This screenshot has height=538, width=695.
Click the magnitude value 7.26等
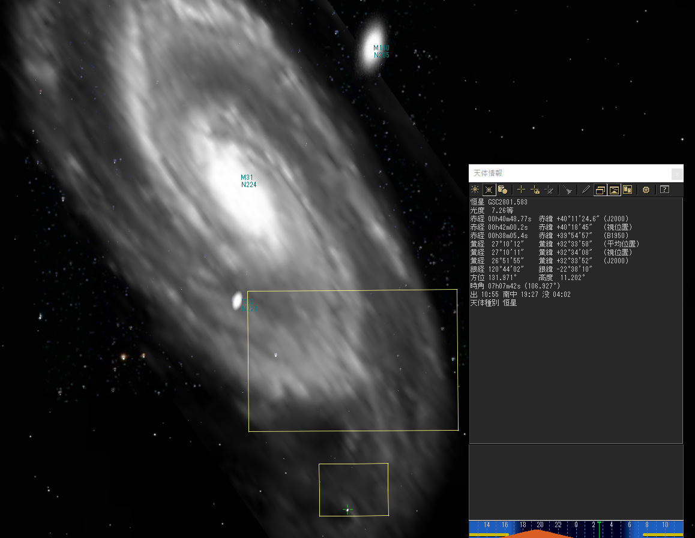point(502,211)
